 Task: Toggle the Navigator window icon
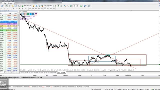pos(13,6)
